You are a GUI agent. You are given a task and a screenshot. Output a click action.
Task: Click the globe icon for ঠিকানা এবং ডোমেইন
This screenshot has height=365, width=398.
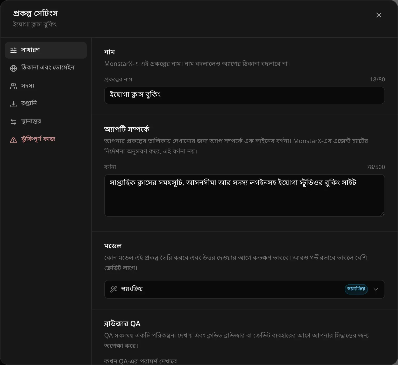[x=13, y=68]
